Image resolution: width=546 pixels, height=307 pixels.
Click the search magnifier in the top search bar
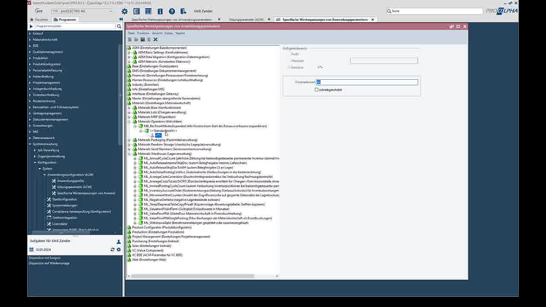(x=389, y=11)
